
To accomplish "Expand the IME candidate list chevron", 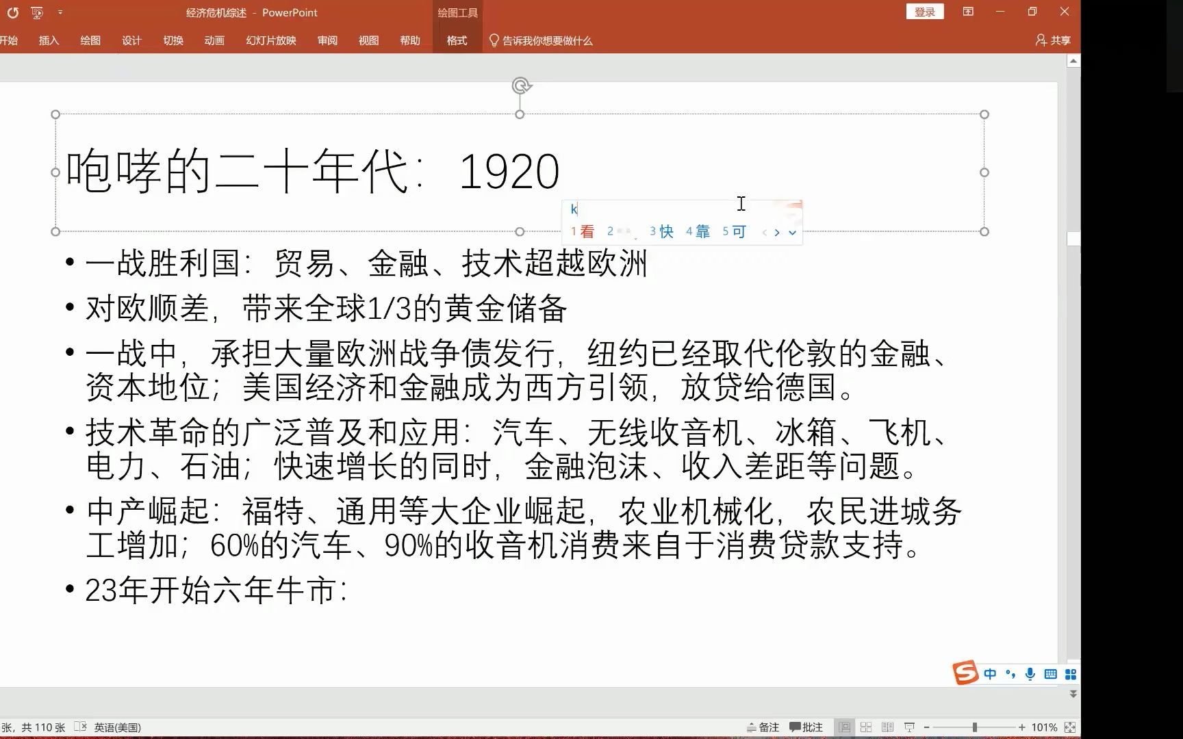I will pyautogui.click(x=792, y=233).
